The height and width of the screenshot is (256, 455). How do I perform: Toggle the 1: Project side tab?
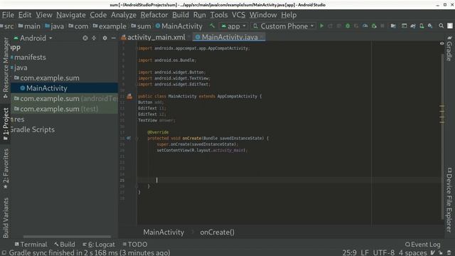point(5,124)
